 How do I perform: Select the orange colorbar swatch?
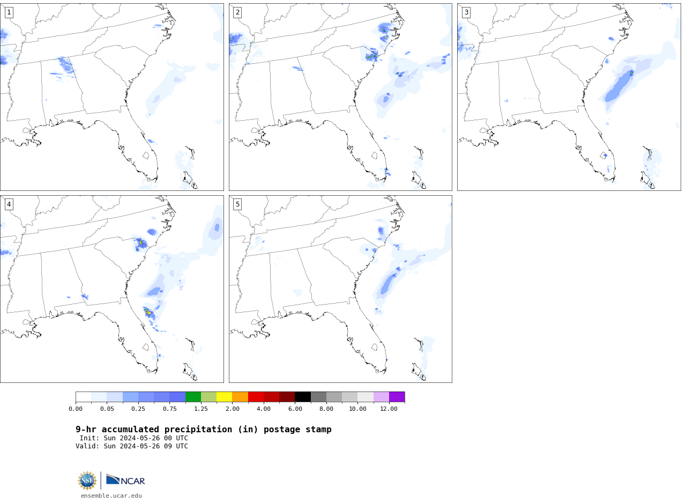(240, 397)
